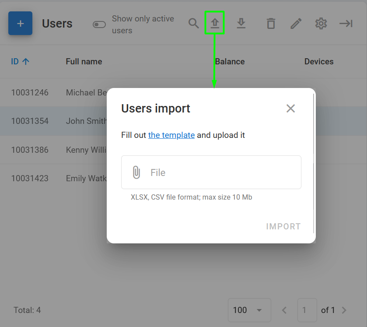The image size is (367, 327).
Task: Go to the next page arrow
Action: tap(344, 310)
